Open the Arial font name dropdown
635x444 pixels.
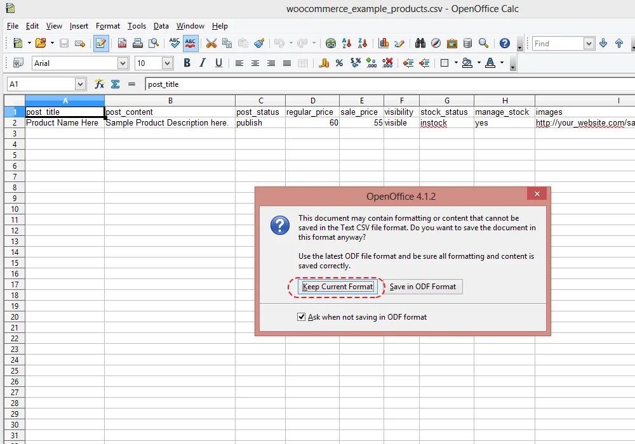(123, 63)
